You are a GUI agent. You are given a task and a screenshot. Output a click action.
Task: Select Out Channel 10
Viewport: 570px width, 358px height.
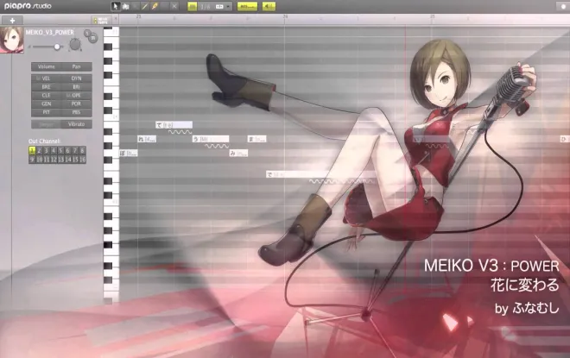click(x=39, y=160)
